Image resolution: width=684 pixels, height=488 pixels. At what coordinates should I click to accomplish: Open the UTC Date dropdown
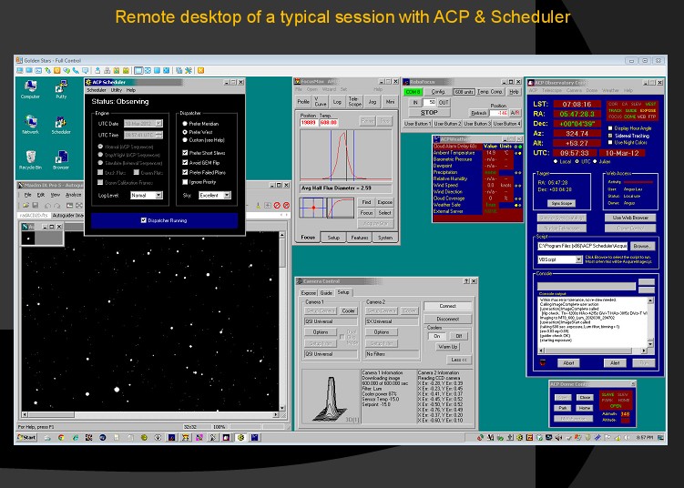tap(143, 124)
